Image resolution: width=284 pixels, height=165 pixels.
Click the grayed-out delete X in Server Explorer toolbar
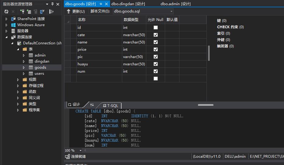point(13,12)
